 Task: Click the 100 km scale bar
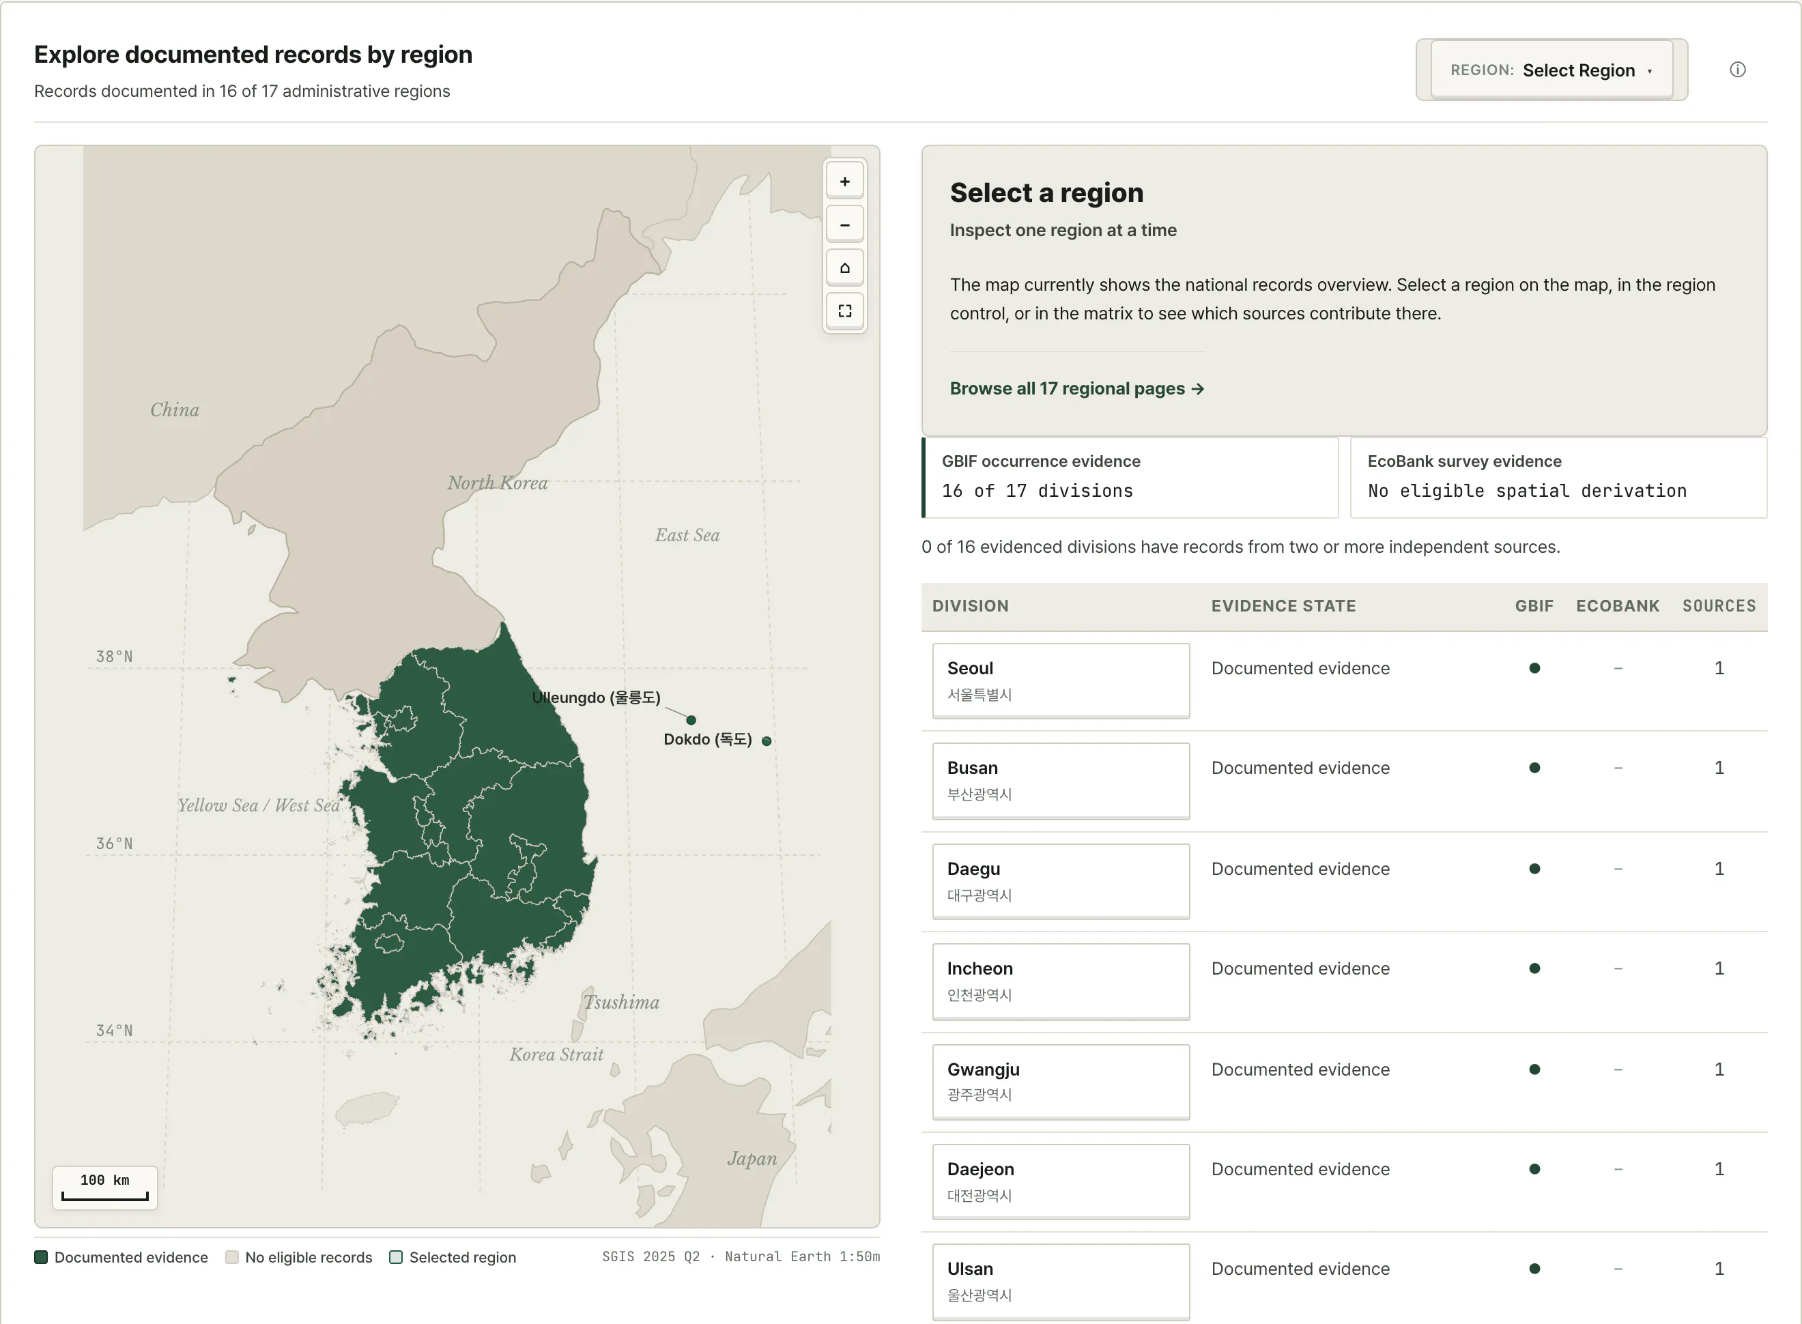105,1188
